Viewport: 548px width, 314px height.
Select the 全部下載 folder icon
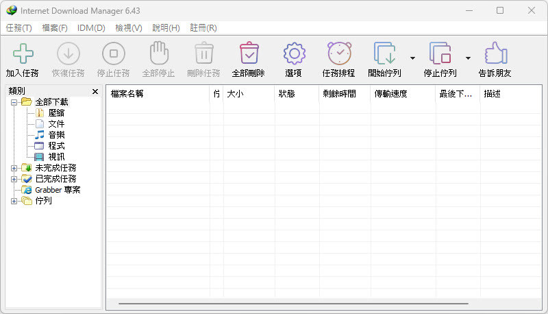tap(27, 101)
